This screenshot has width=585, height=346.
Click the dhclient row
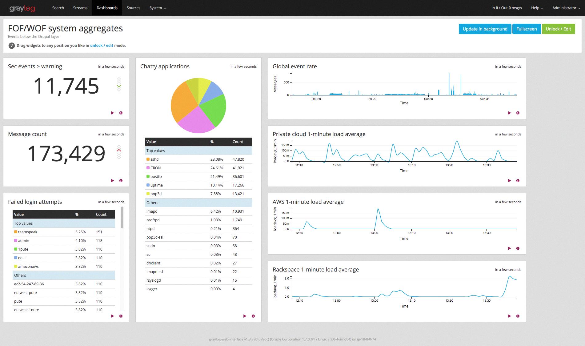(x=198, y=263)
